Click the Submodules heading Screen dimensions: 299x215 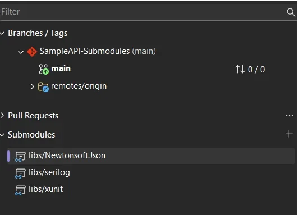[31, 135]
